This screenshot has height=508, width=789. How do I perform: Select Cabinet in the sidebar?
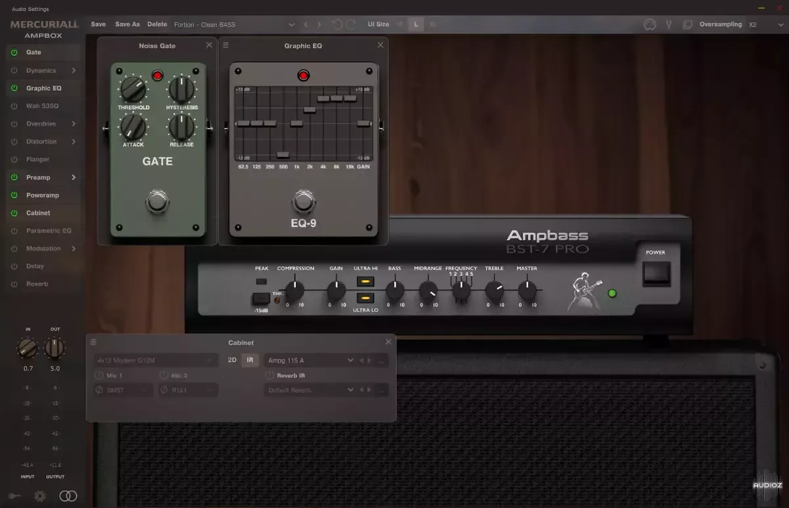38,213
